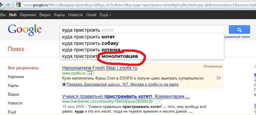Screen dimensions: 256x115
Task: Select suggestion куда пристроить котят
Action: [x=142, y=37]
